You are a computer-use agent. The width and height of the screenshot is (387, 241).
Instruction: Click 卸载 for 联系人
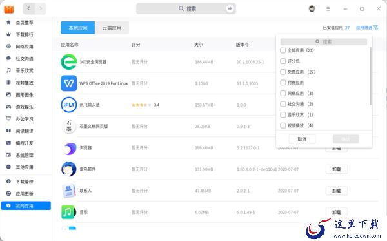click(x=337, y=191)
